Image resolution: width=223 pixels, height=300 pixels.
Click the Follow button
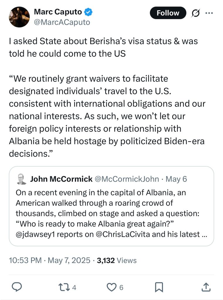[168, 13]
